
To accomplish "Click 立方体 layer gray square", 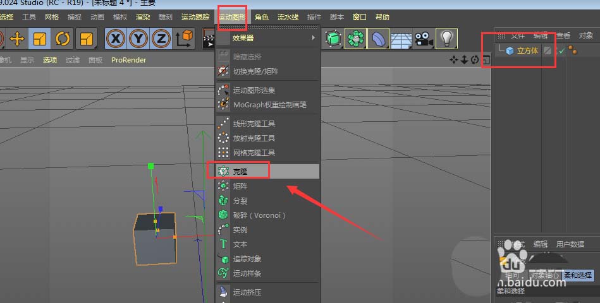I will click(x=548, y=50).
